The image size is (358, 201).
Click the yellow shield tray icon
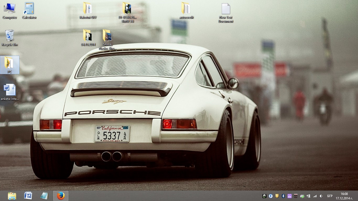point(277,196)
